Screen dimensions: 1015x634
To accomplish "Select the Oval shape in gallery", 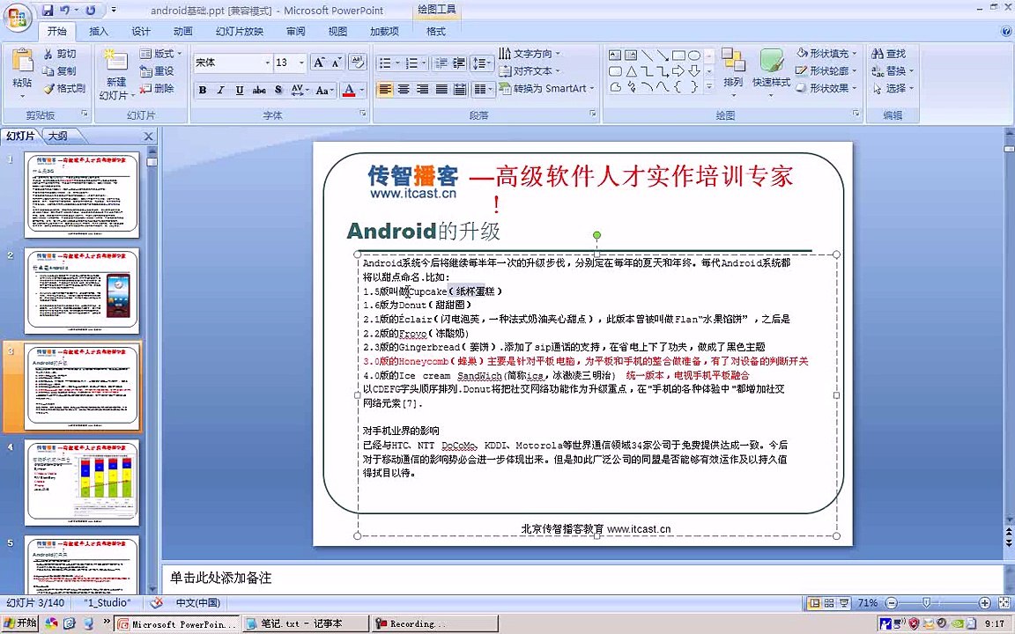I will pyautogui.click(x=694, y=55).
